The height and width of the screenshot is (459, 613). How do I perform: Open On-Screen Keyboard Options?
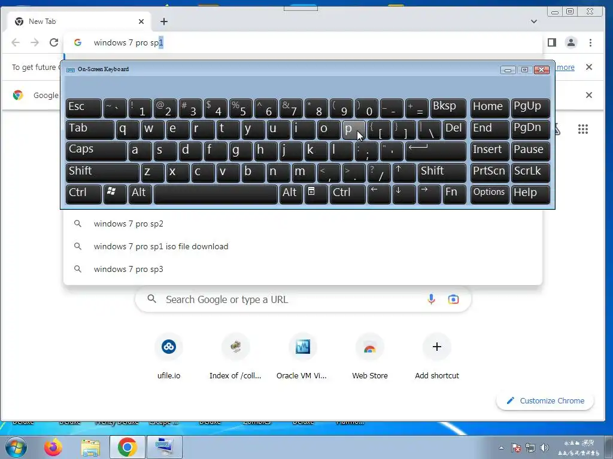point(490,194)
